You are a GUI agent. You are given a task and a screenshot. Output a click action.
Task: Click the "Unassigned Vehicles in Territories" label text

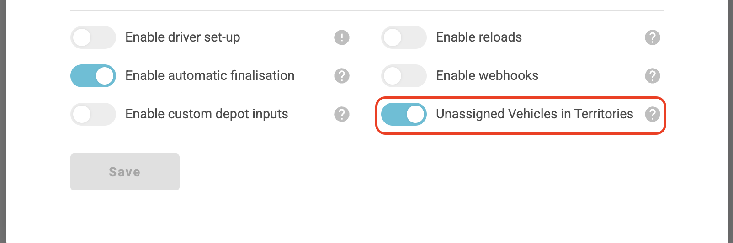(535, 114)
